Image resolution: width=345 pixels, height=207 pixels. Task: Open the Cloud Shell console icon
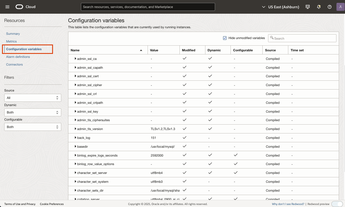point(308,7)
